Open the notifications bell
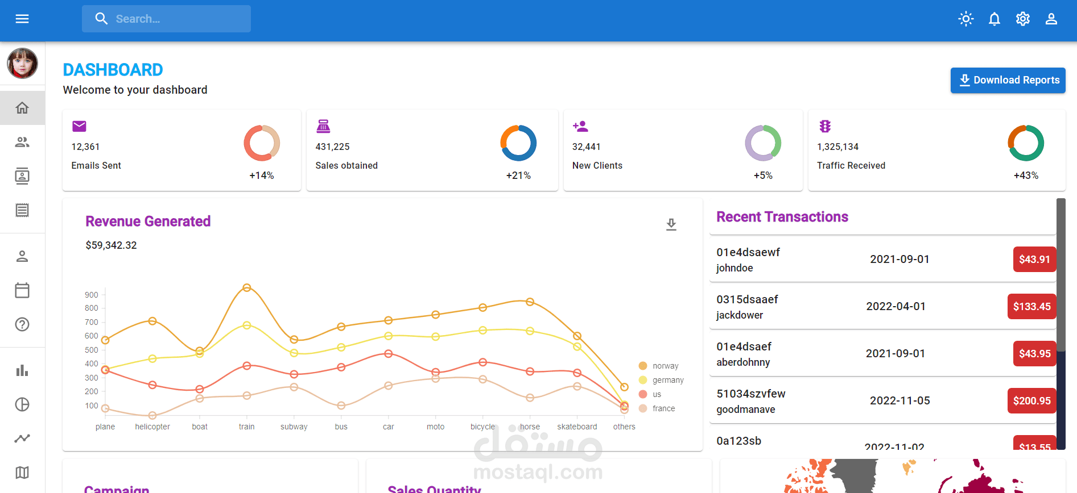This screenshot has width=1077, height=493. (995, 19)
